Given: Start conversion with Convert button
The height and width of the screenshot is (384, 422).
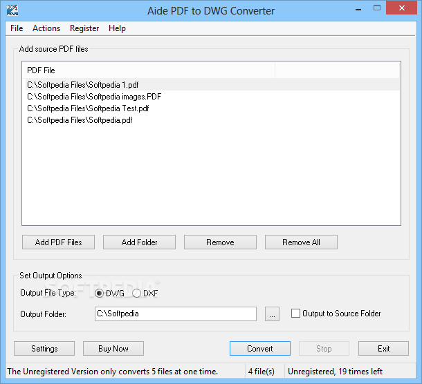Looking at the screenshot, I should [x=260, y=349].
